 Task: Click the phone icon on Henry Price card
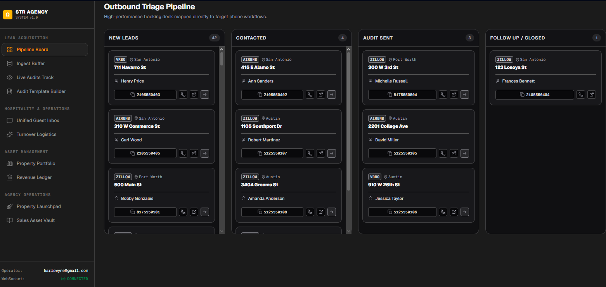tap(183, 95)
